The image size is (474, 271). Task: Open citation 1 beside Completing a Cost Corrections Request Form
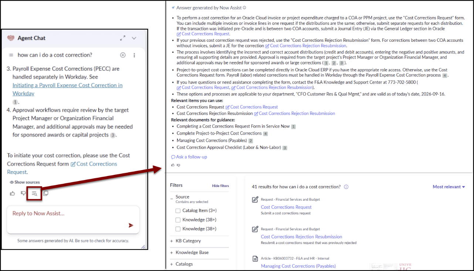(x=294, y=126)
